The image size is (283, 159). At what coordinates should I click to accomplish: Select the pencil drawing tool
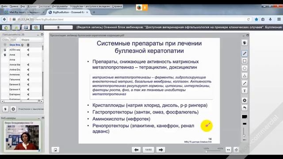(245, 53)
